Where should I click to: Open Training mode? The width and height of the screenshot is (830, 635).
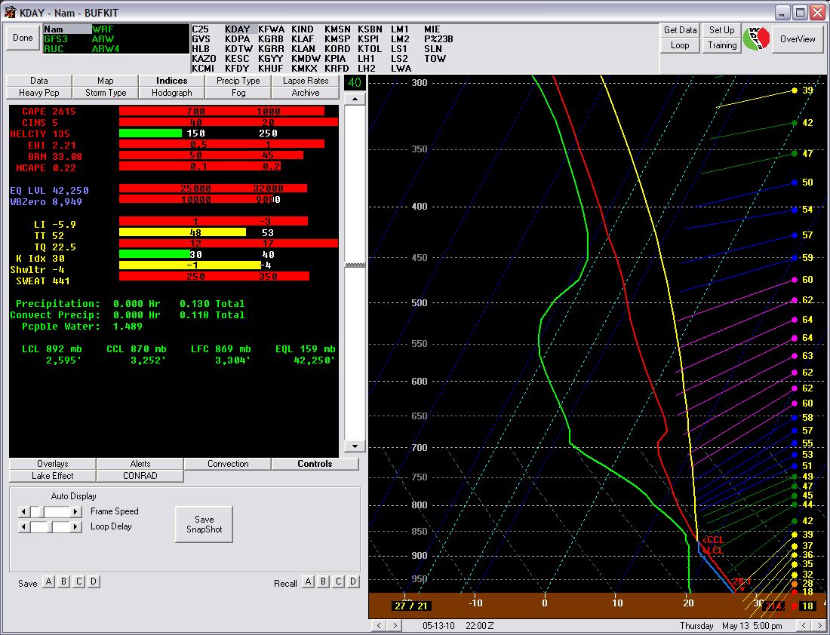pos(721,45)
